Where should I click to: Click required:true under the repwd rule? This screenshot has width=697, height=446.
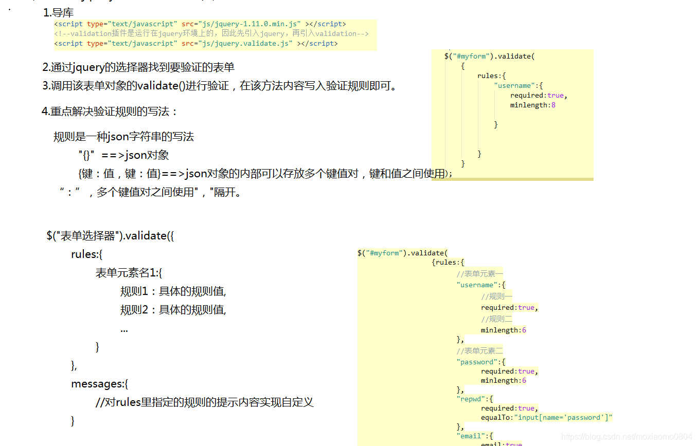click(x=510, y=408)
